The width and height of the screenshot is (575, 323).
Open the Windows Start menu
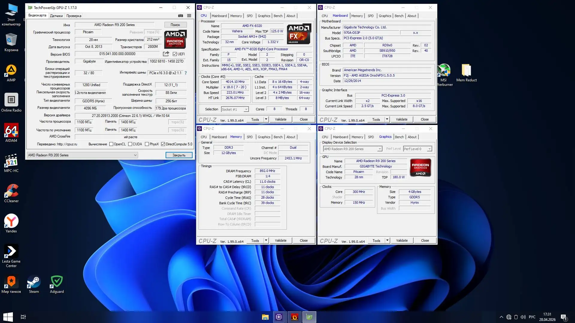click(8, 317)
